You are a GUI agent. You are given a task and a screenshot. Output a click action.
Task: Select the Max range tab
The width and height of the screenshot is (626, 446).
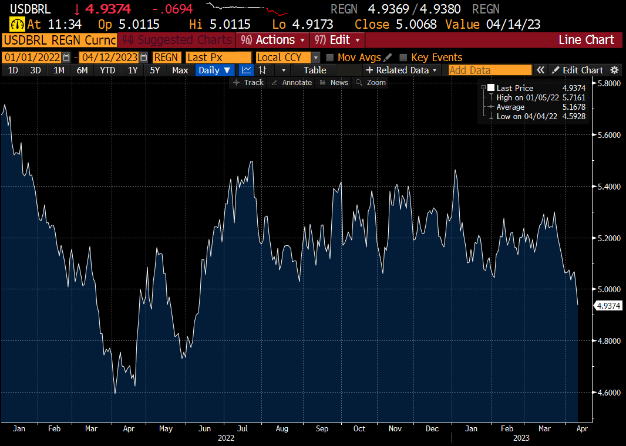[180, 70]
